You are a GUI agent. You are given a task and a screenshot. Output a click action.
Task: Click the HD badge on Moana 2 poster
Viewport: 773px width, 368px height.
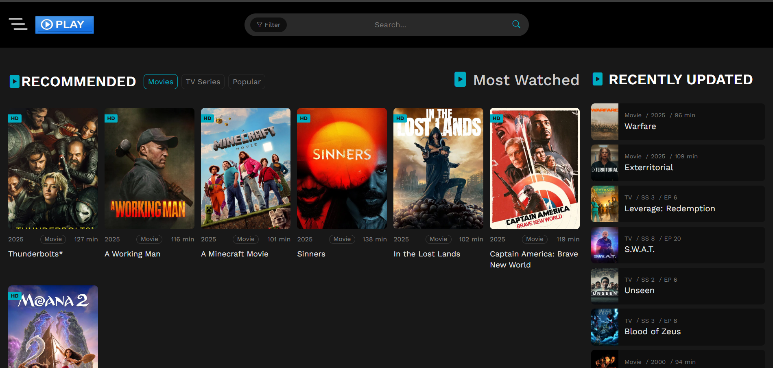[x=15, y=296]
